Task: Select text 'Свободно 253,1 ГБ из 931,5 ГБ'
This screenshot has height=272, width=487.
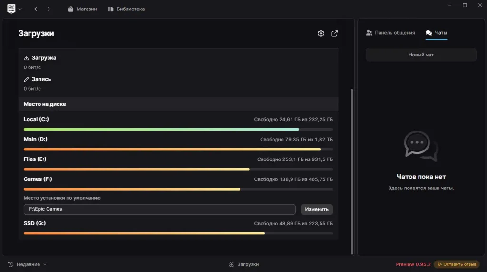Action: coord(295,159)
